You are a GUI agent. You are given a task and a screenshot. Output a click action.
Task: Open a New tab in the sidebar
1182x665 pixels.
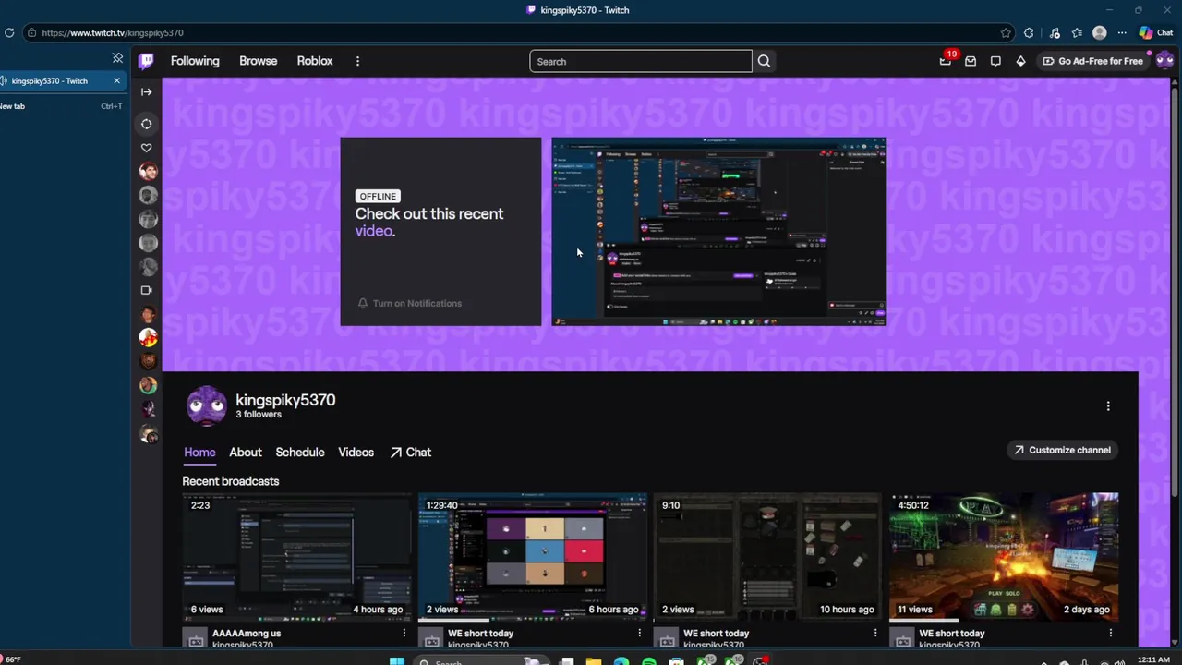point(61,106)
